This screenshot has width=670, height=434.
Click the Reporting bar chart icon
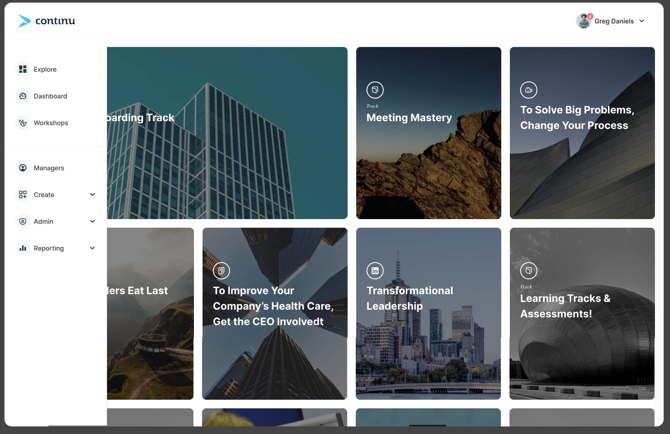(23, 248)
